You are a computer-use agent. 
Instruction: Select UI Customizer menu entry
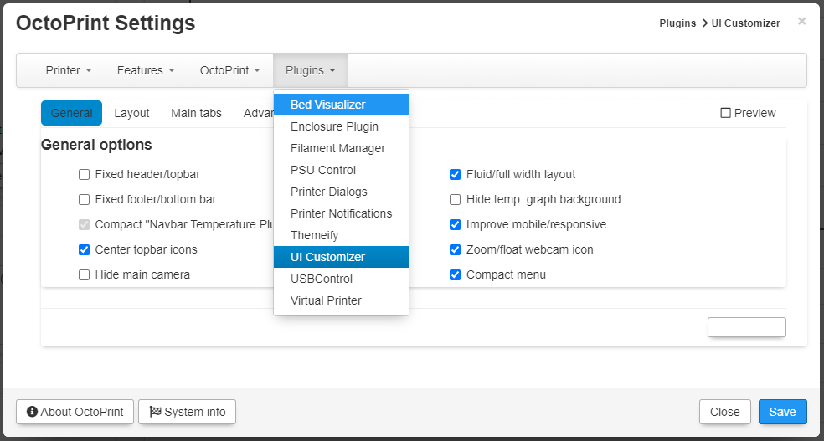coord(341,257)
